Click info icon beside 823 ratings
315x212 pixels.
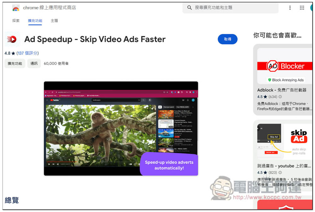[280, 172]
